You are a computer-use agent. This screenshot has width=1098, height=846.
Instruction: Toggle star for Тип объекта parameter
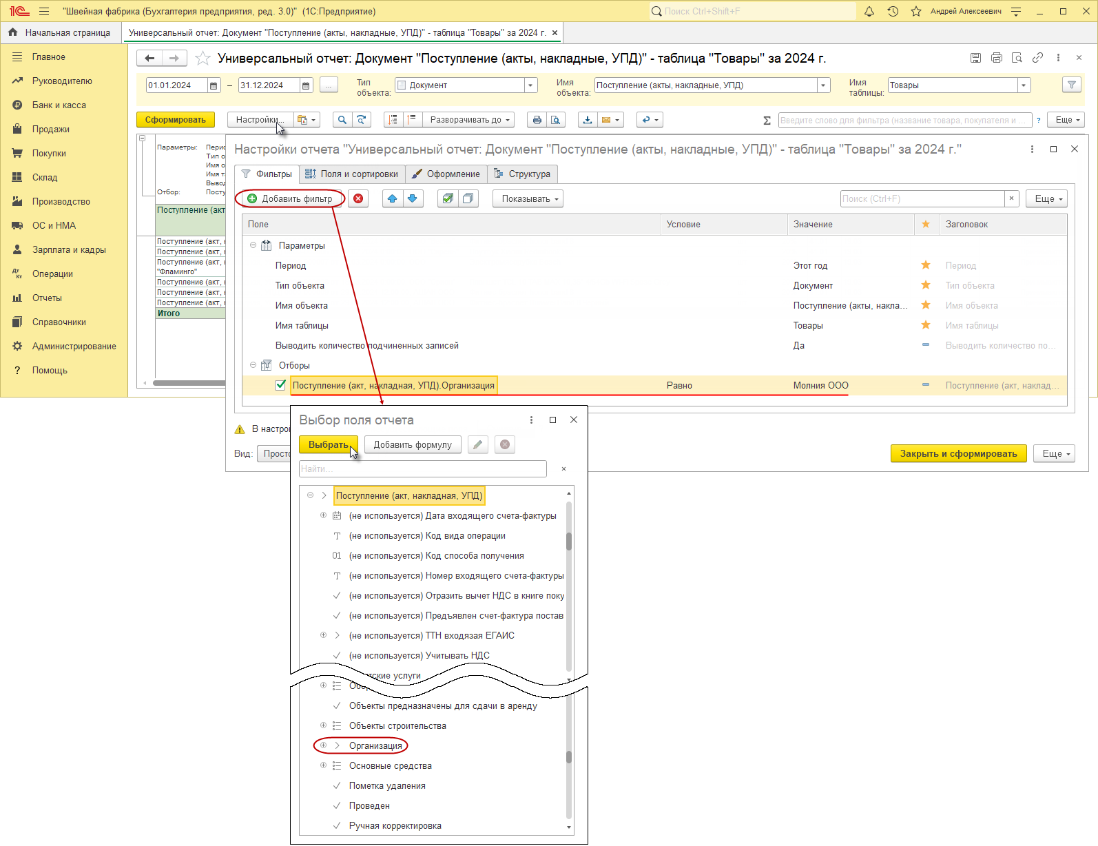tap(926, 285)
